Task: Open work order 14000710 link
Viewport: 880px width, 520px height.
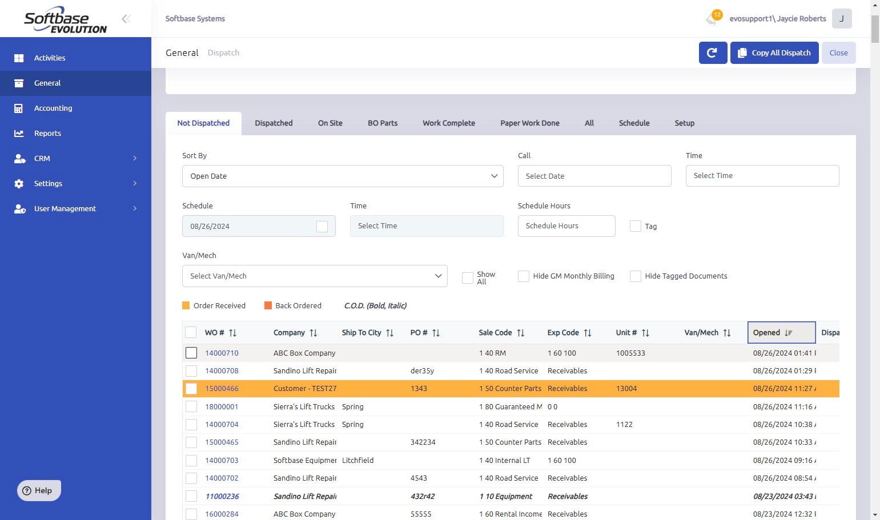Action: 222,353
